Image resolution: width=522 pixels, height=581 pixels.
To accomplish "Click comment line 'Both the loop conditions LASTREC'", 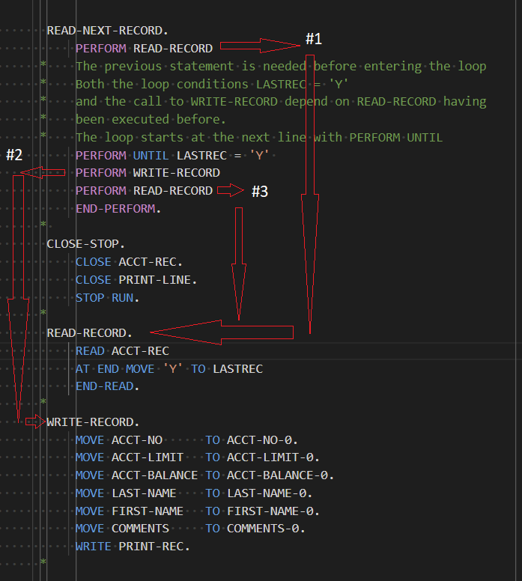I will tap(191, 84).
